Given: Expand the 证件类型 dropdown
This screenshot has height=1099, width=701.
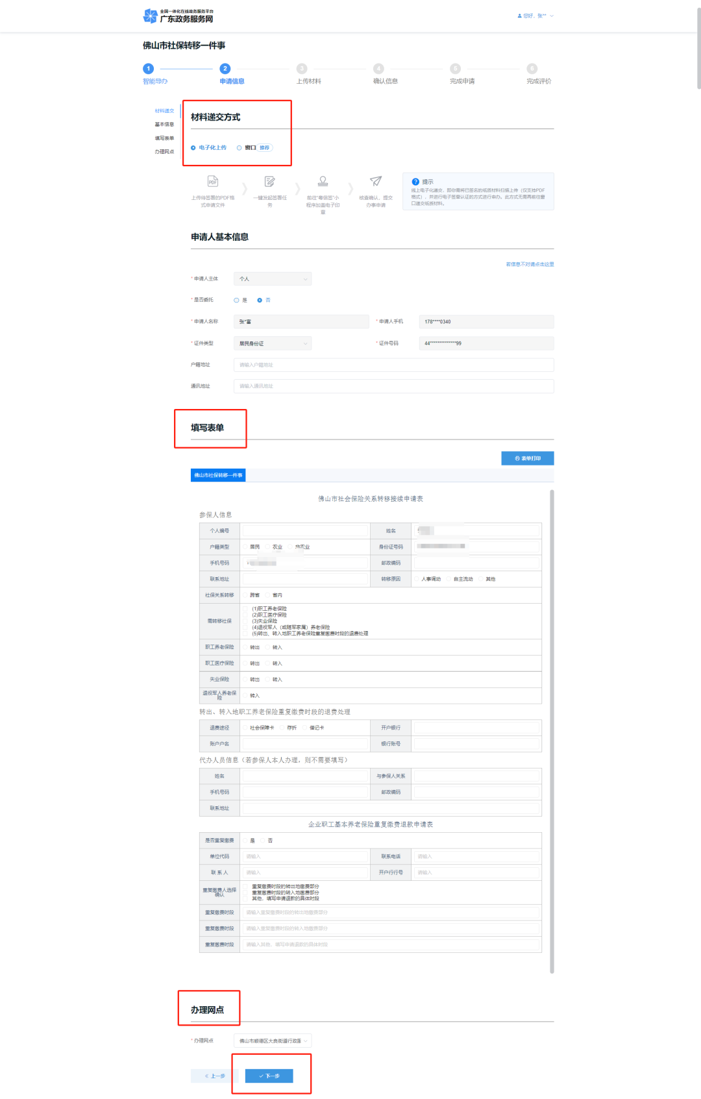Looking at the screenshot, I should tap(273, 343).
